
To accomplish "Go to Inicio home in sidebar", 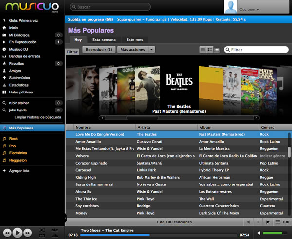I will (x=13, y=28).
